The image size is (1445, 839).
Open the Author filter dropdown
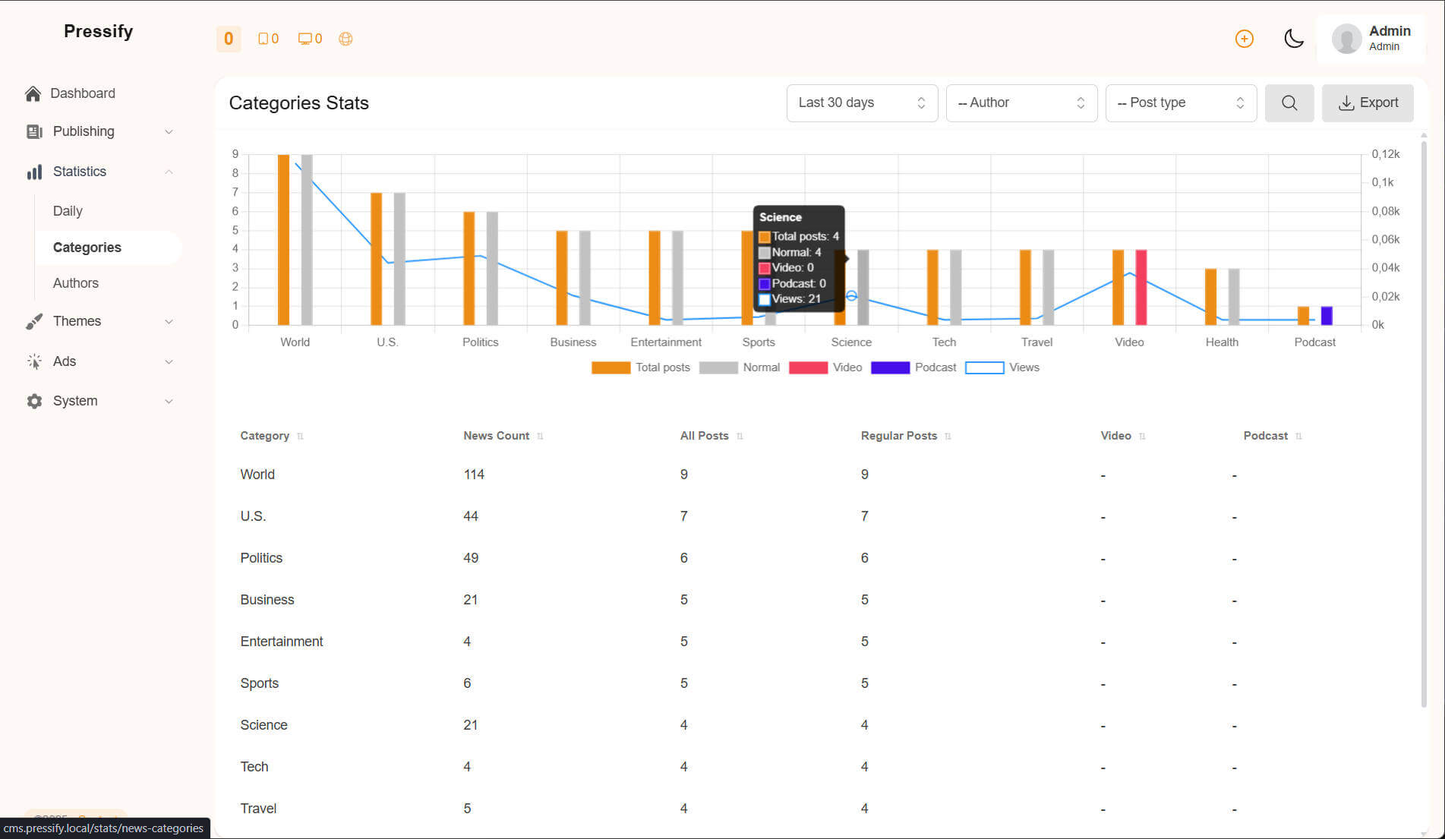coord(1021,103)
